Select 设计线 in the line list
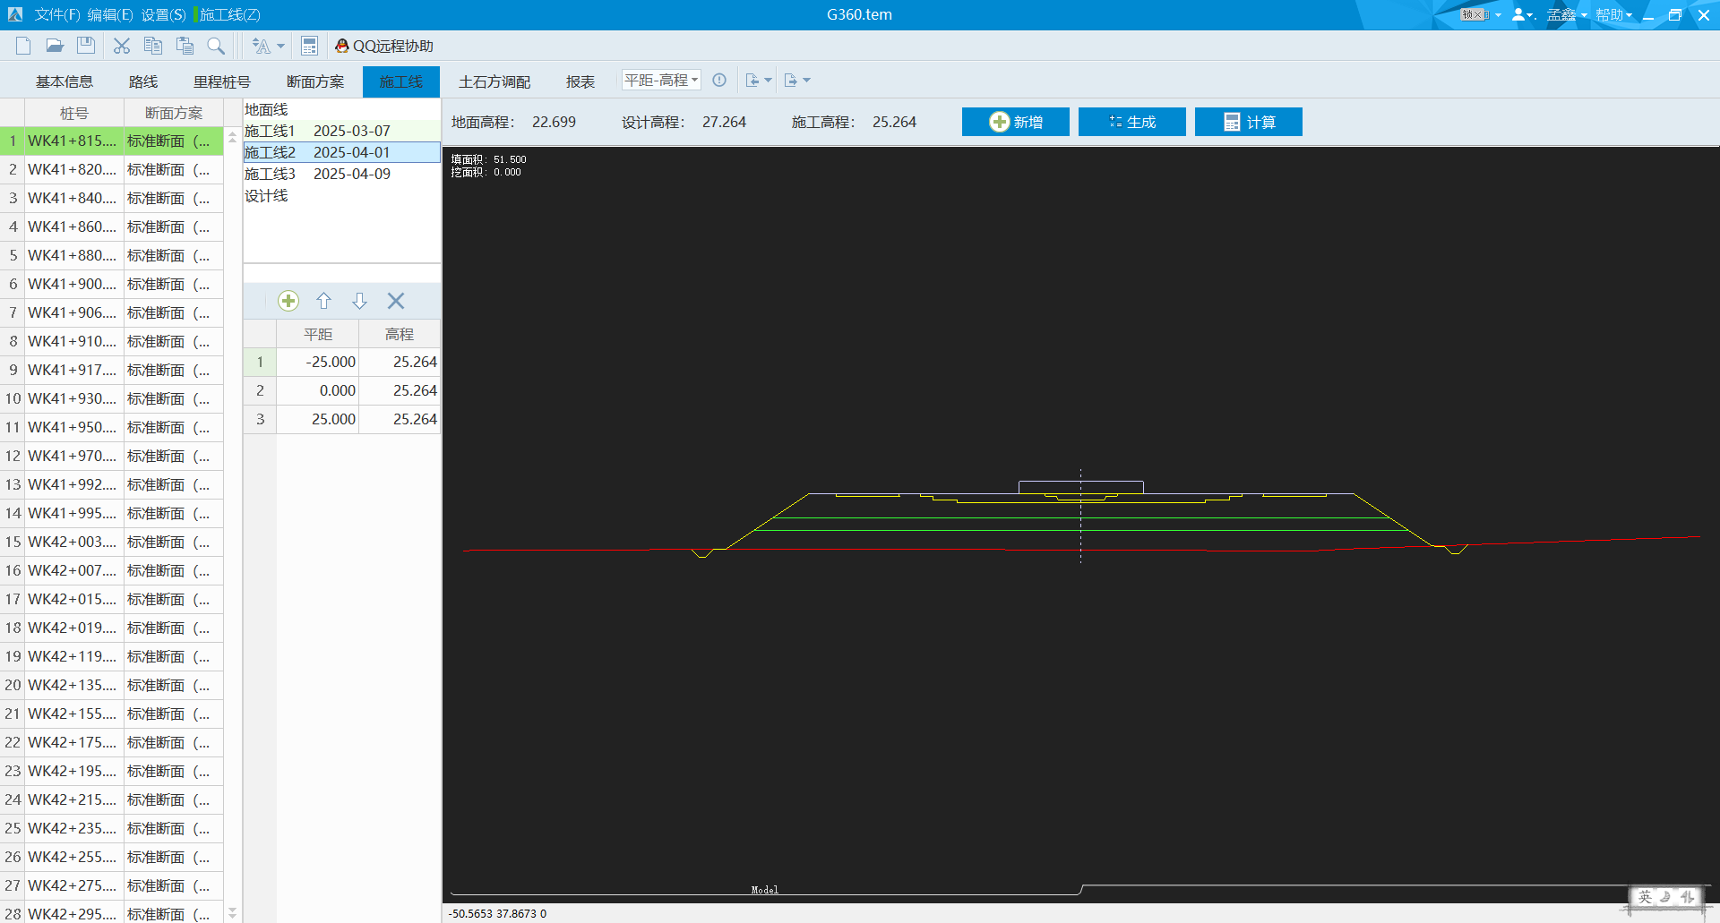Image resolution: width=1720 pixels, height=923 pixels. pos(341,195)
